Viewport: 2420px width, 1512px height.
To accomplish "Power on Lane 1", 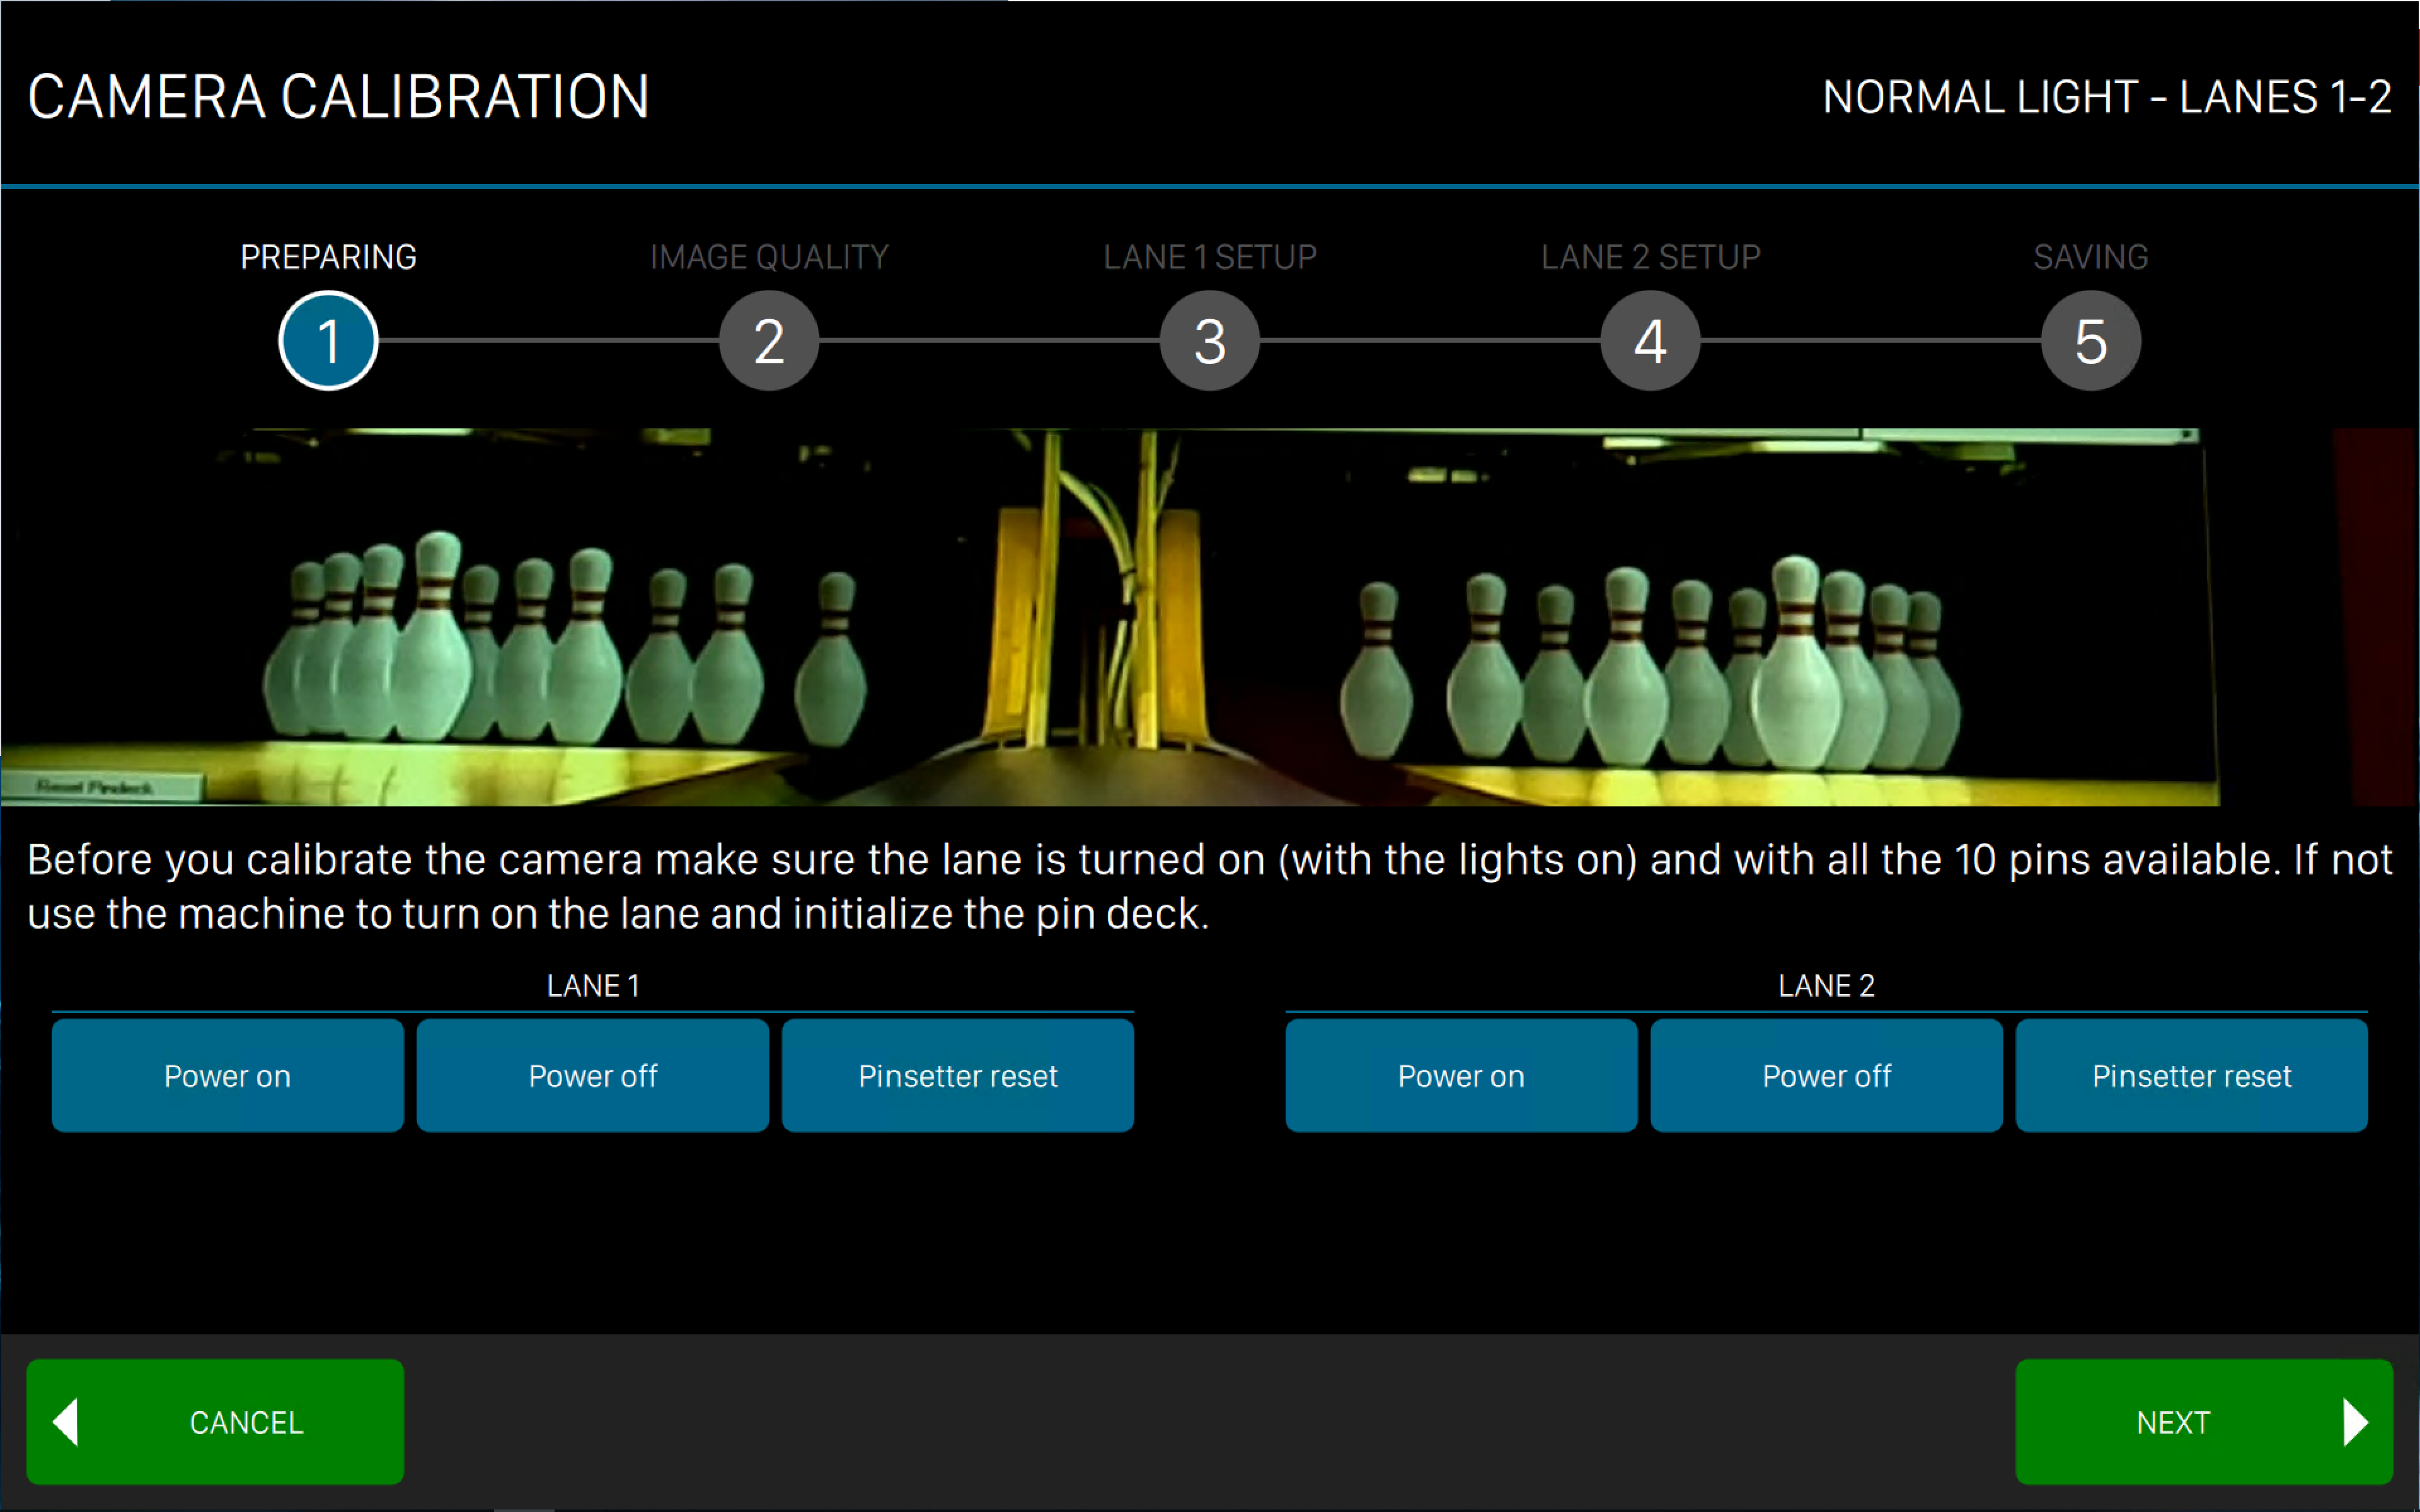I will (x=228, y=1076).
